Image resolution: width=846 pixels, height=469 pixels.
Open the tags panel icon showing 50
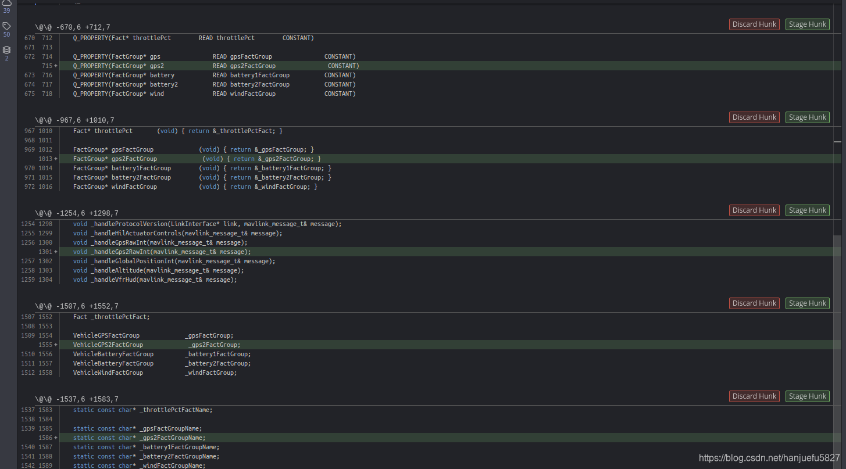point(6,26)
